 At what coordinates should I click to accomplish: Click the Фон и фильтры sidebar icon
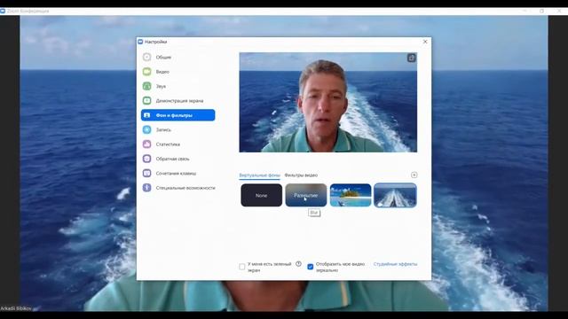tap(146, 115)
